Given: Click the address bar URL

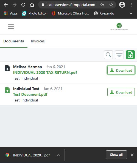Looking at the screenshot, I should click(71, 5).
